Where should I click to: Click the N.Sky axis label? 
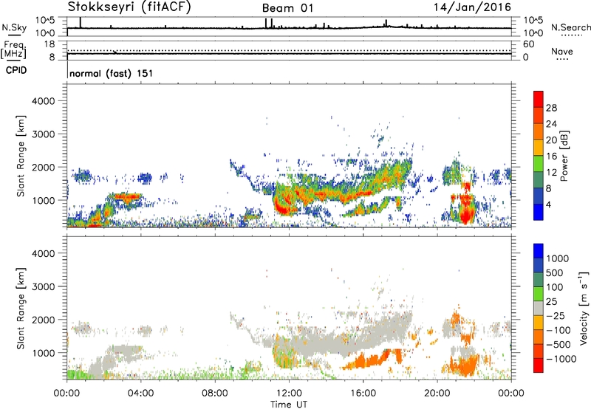tap(14, 27)
